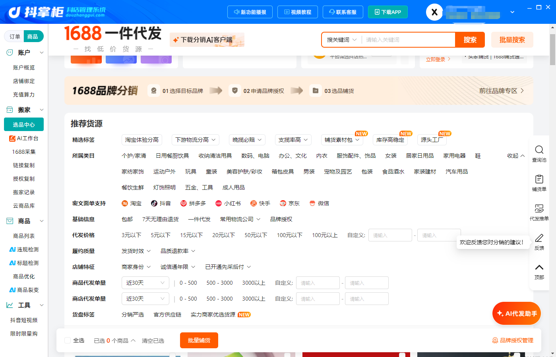The image size is (556, 357).
Task: Open the 代发推单 icon
Action: 539,208
